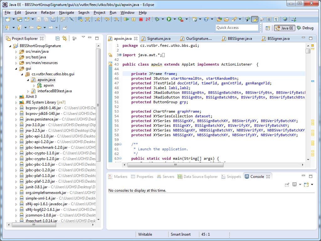The width and height of the screenshot is (321, 241).
Task: Open the Refactor menu
Action: [48, 13]
